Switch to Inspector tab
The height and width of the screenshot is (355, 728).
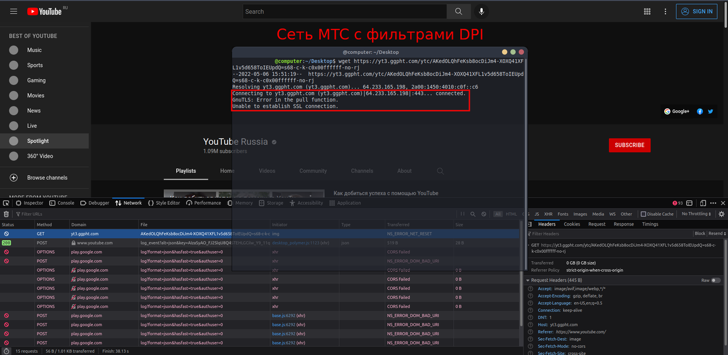click(30, 203)
